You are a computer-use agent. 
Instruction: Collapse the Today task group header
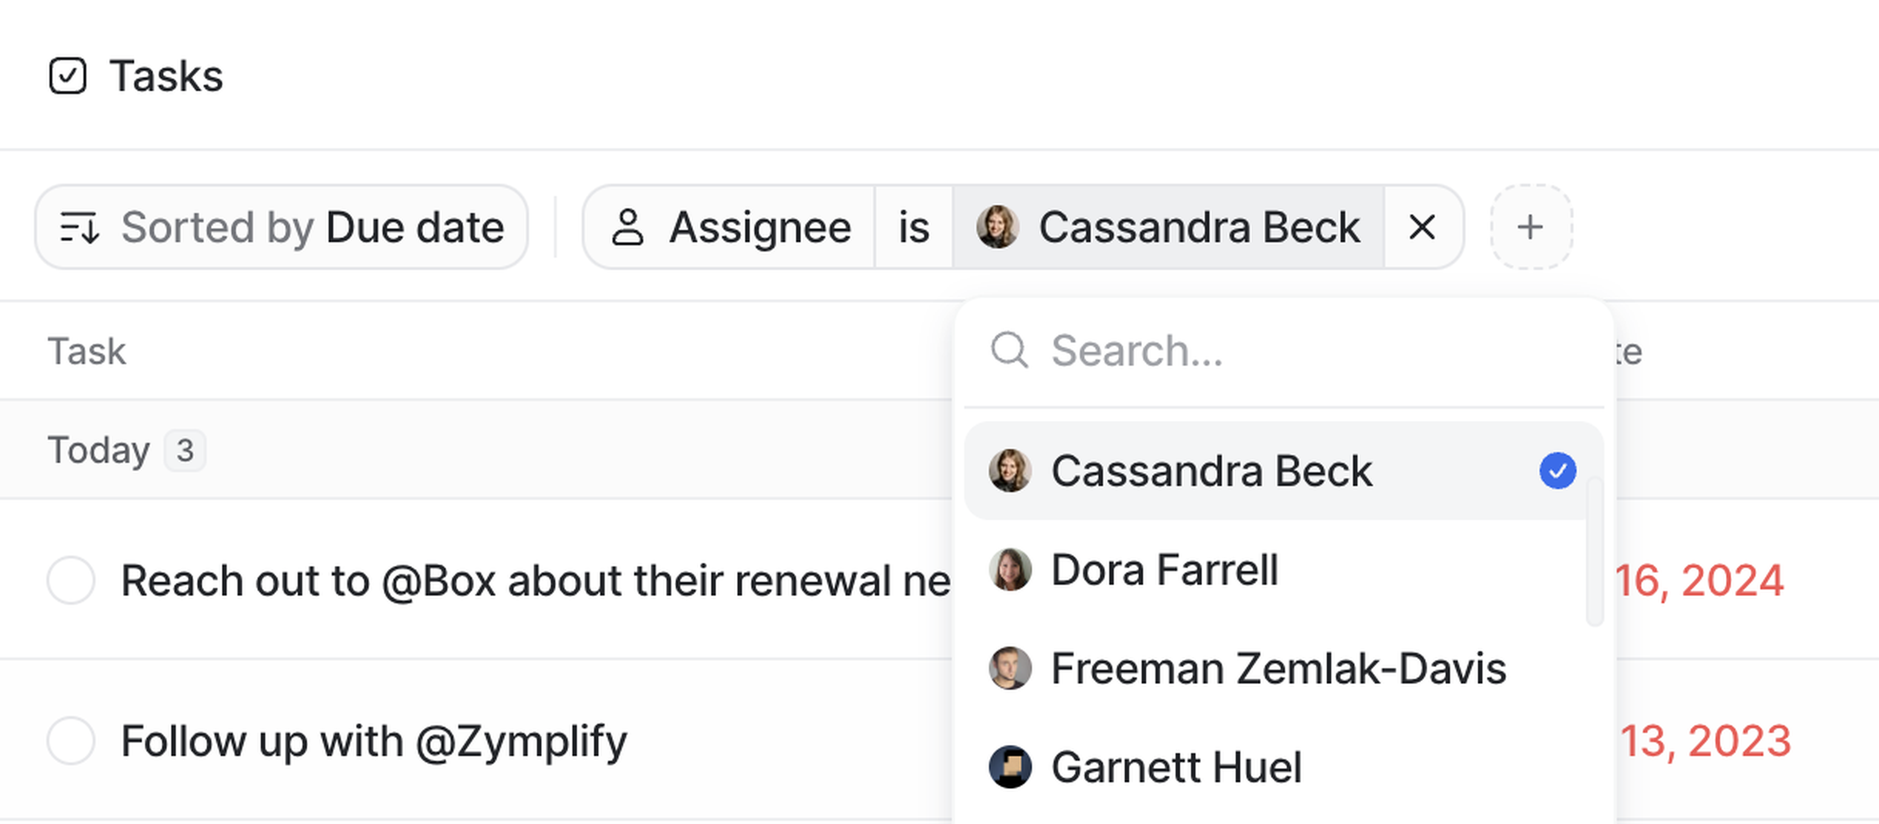98,450
